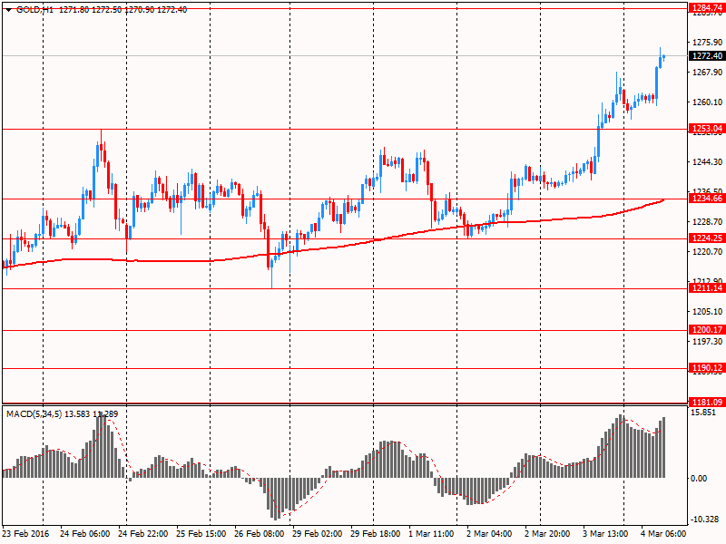
Task: Click the 1181.09 bottom level label
Action: click(x=705, y=402)
